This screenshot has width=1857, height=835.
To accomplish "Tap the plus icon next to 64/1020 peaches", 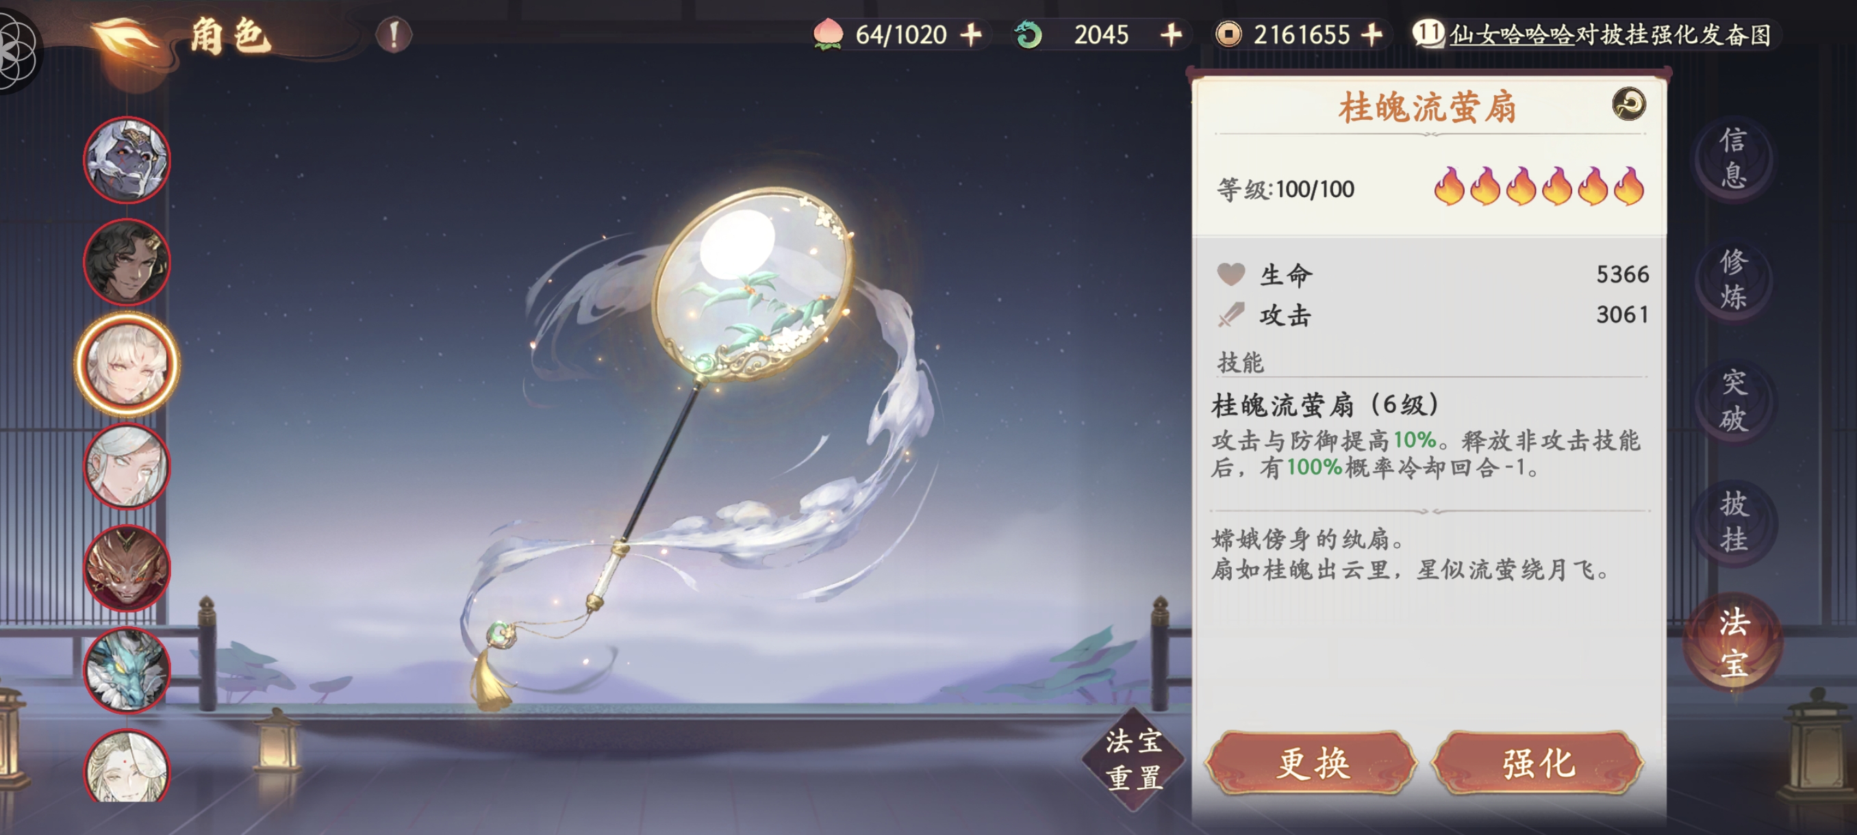I will click(x=972, y=35).
